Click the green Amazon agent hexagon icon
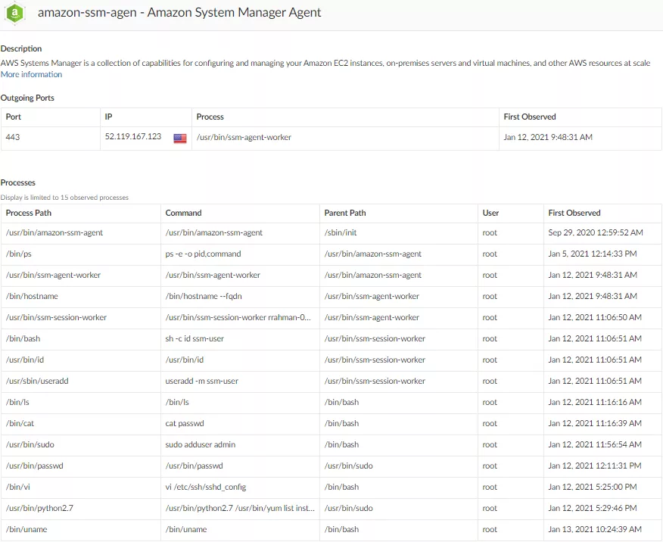Screen dimensions: 663x542 (15, 13)
